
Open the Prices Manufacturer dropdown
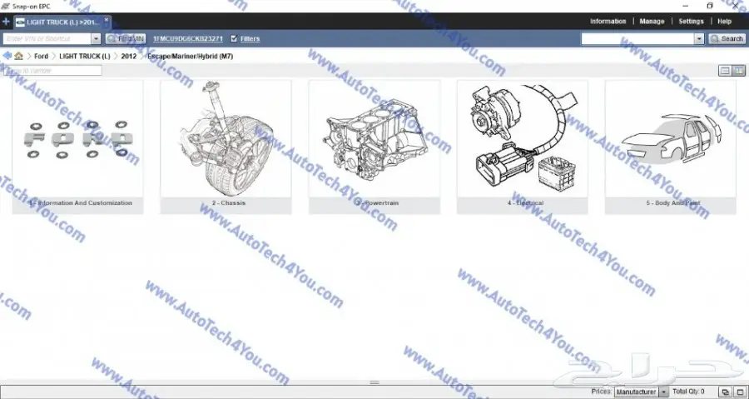pyautogui.click(x=641, y=392)
